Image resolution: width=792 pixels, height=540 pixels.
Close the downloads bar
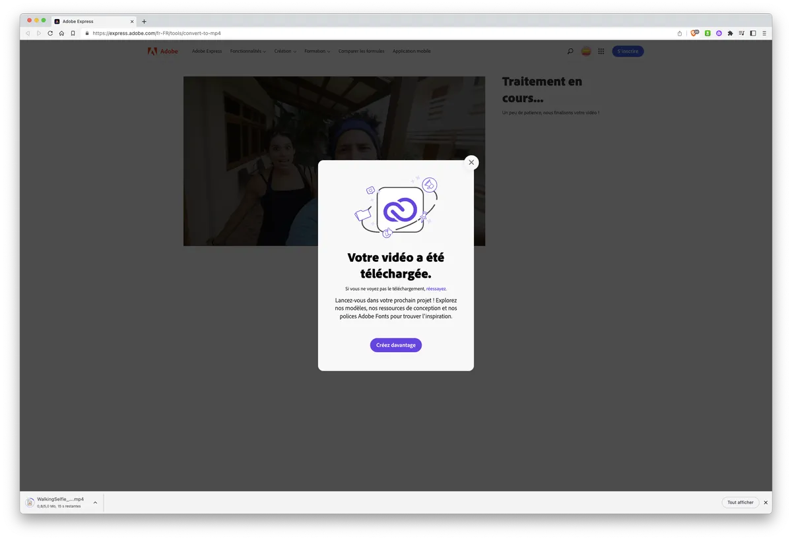[x=766, y=502]
